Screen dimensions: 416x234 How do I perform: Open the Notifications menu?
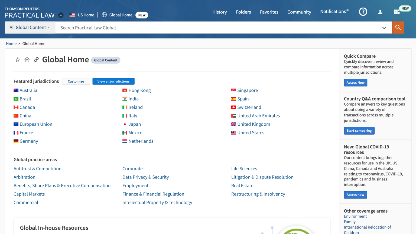(x=333, y=11)
